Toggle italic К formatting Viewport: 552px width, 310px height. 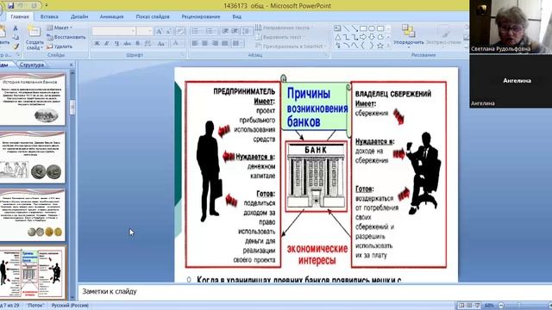click(107, 43)
